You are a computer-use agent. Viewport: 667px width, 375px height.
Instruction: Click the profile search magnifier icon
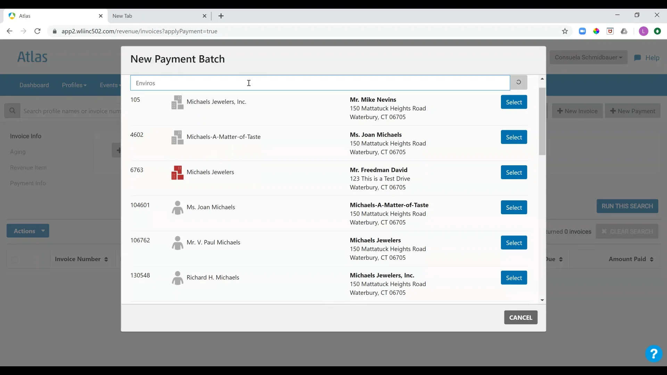pyautogui.click(x=13, y=111)
